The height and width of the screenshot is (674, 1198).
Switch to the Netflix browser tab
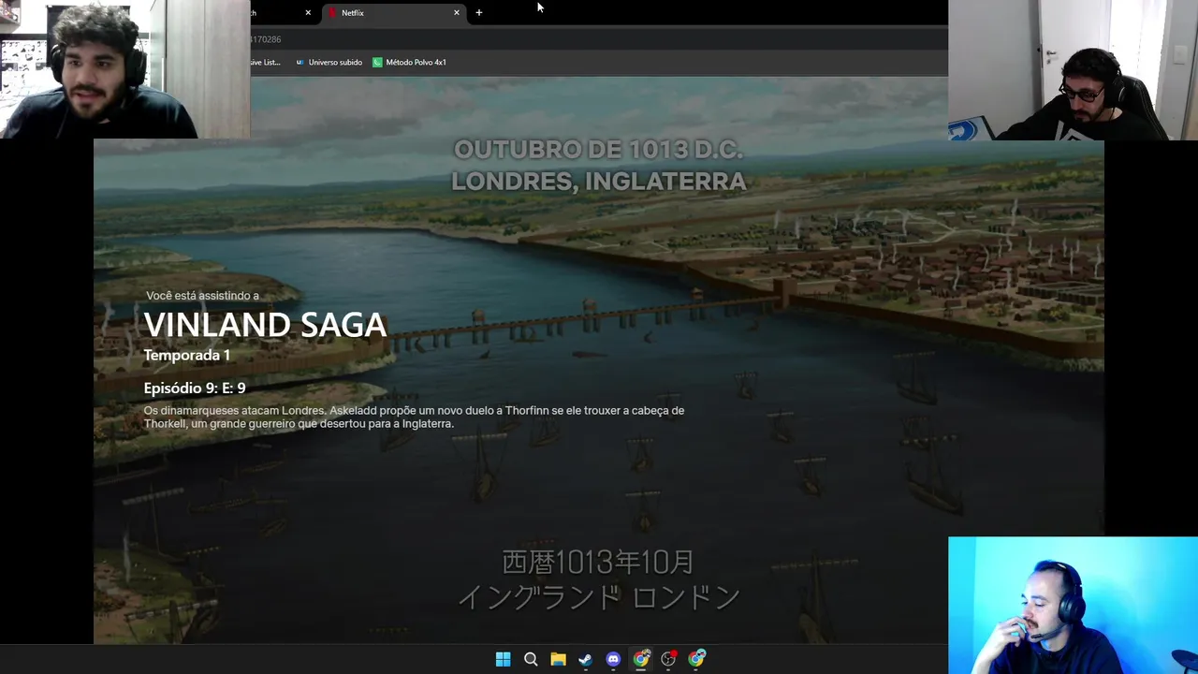pyautogui.click(x=393, y=13)
